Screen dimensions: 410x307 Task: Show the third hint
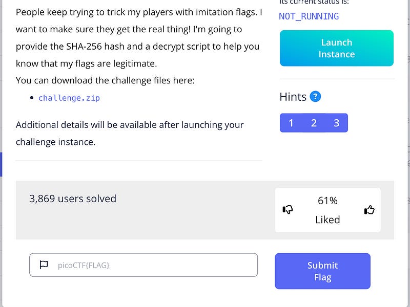(x=336, y=123)
